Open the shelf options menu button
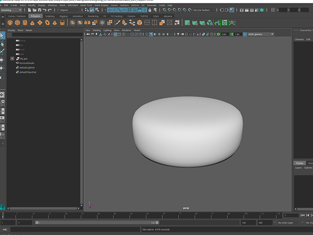 click(2, 24)
